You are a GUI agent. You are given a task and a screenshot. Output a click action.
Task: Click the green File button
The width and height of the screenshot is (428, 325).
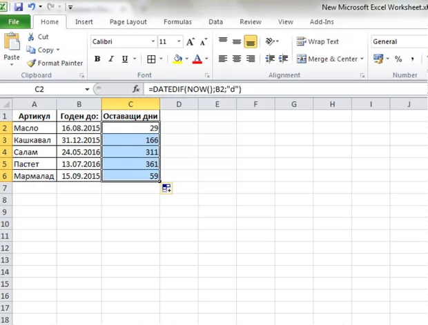(x=14, y=21)
